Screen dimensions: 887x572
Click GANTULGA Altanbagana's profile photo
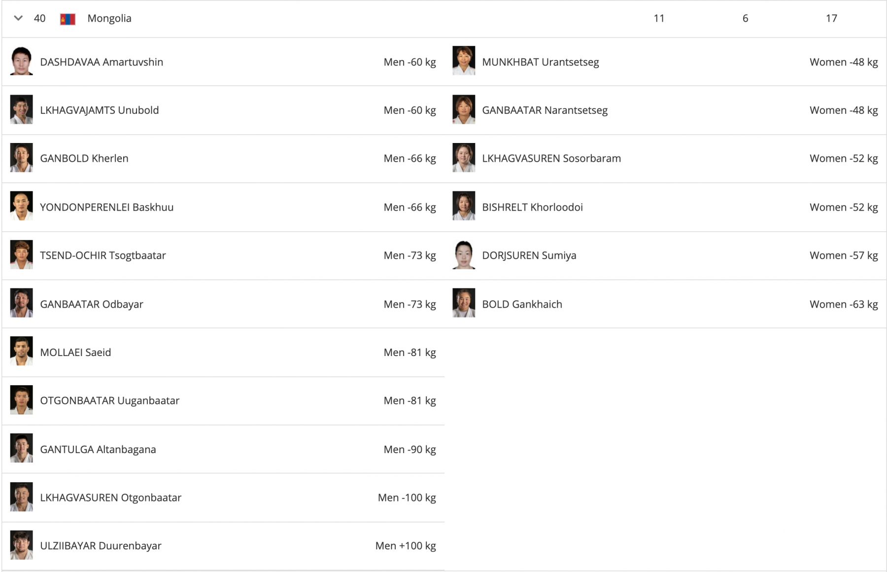[x=21, y=448]
